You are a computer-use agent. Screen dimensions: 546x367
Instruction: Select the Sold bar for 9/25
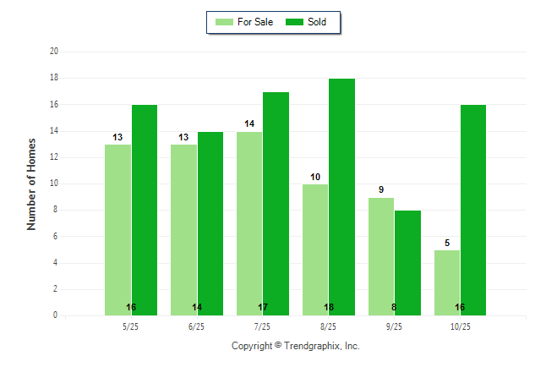[x=408, y=262]
